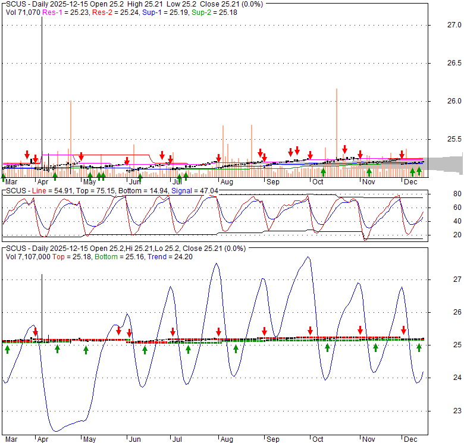The width and height of the screenshot is (464, 443).
Task: Click the red down arrow above Aug in the top price chart
Action: (x=218, y=158)
